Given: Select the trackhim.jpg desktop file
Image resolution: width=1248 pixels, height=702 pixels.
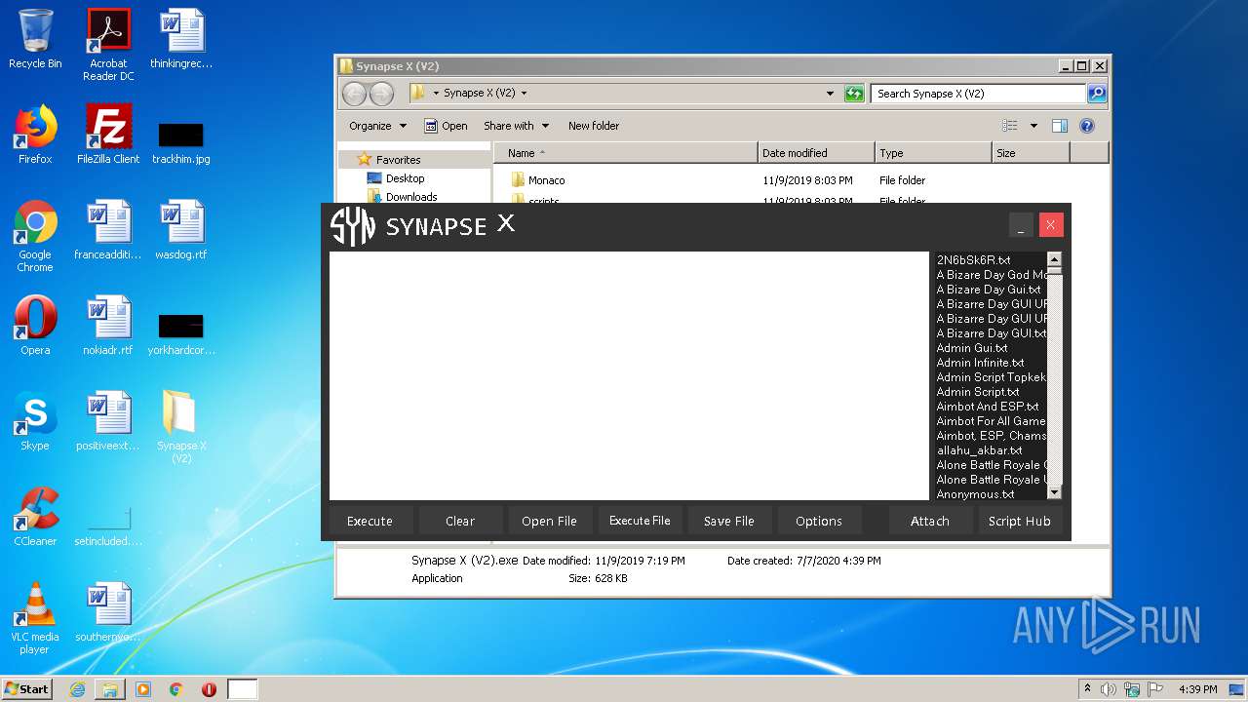Looking at the screenshot, I should coord(181,142).
